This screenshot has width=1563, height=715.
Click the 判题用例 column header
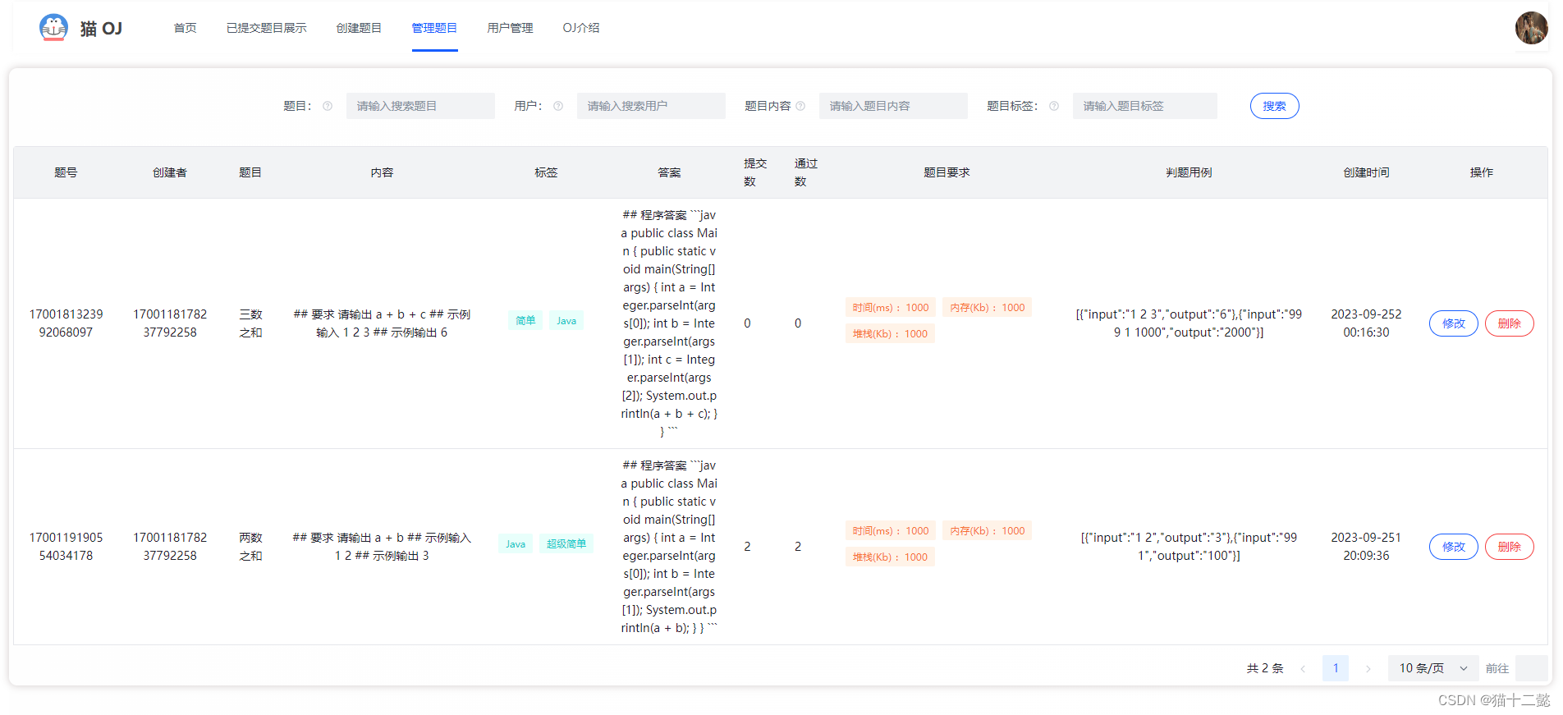point(1189,172)
